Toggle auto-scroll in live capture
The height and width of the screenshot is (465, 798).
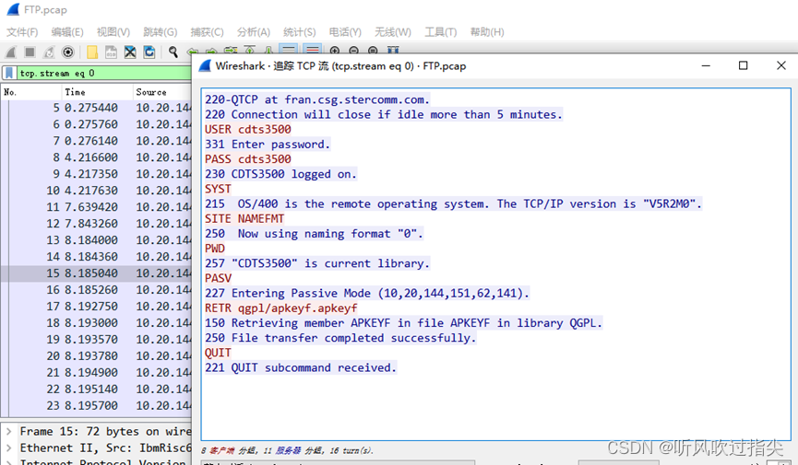(289, 51)
